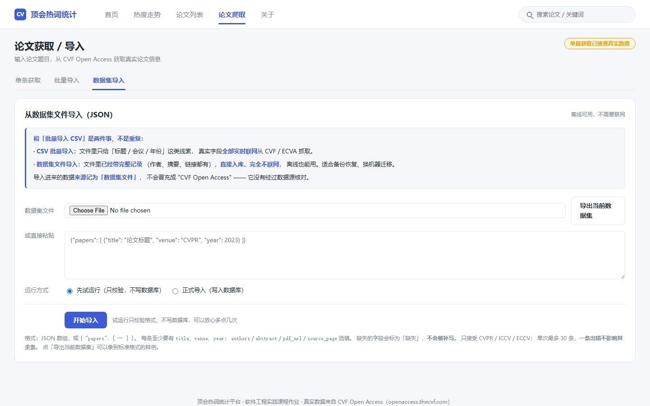
Task: Select 先试运行 radio option
Action: coord(70,291)
